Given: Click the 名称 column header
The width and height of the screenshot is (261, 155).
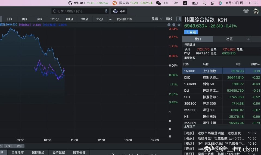Looking at the screenshot, I should pos(206,64).
